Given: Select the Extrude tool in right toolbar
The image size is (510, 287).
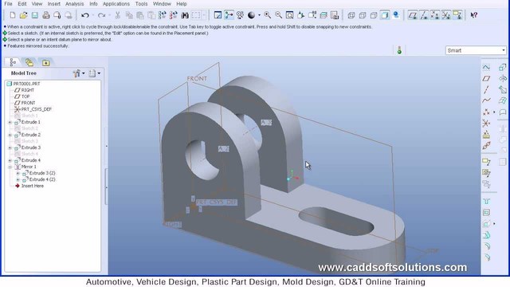Looking at the screenshot, I should 503,67.
